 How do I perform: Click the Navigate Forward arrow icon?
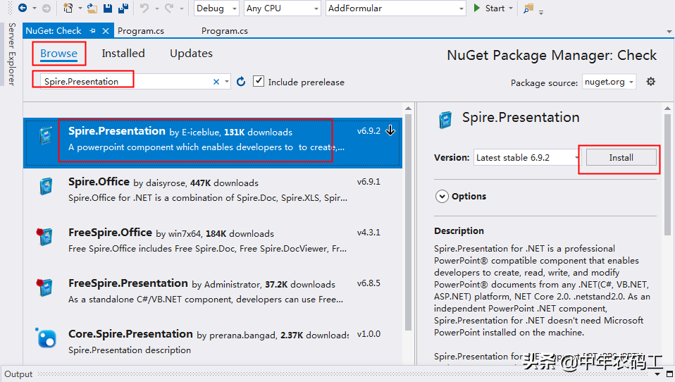pos(47,8)
